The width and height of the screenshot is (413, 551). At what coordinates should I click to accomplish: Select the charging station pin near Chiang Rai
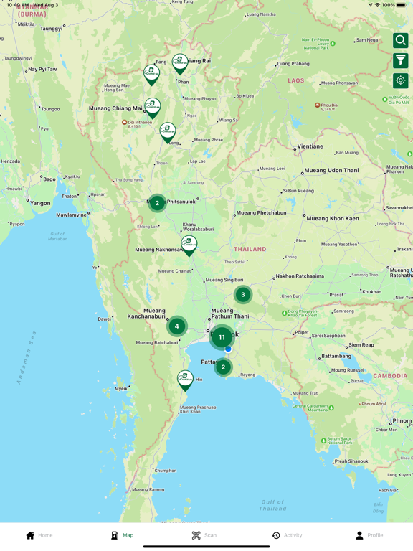tap(180, 64)
